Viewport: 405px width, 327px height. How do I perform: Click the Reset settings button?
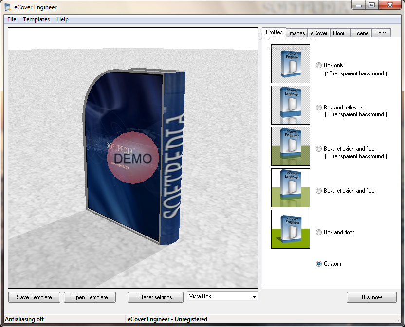[155, 297]
